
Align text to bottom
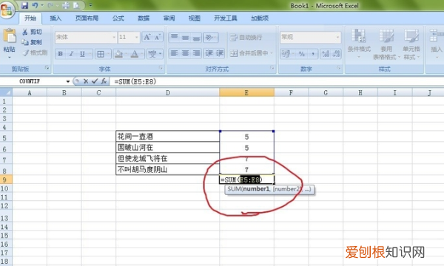[x=196, y=37]
